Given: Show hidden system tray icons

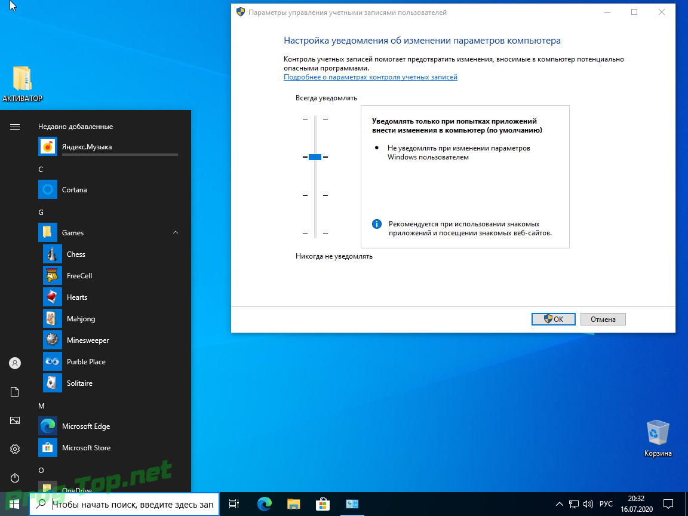Looking at the screenshot, I should coord(559,504).
